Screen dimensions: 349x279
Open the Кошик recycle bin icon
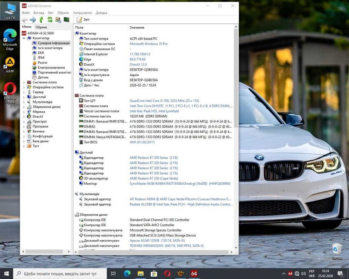coord(337,251)
